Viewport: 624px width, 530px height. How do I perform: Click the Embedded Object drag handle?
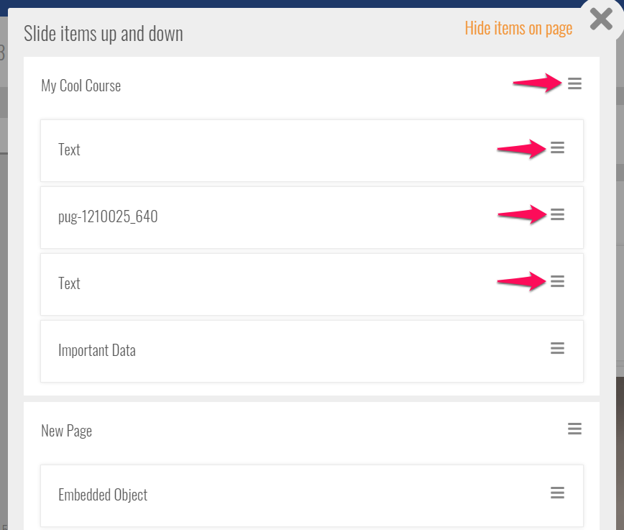(557, 493)
